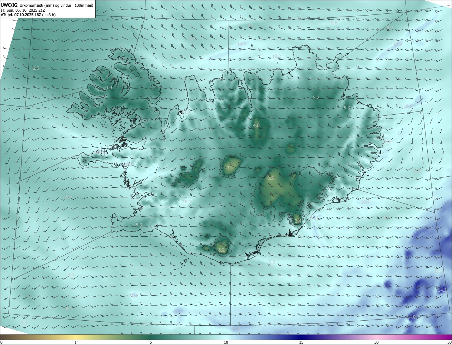452x345 pixels.
Task: Click the 10.8 value label
Action: [x=408, y=106]
